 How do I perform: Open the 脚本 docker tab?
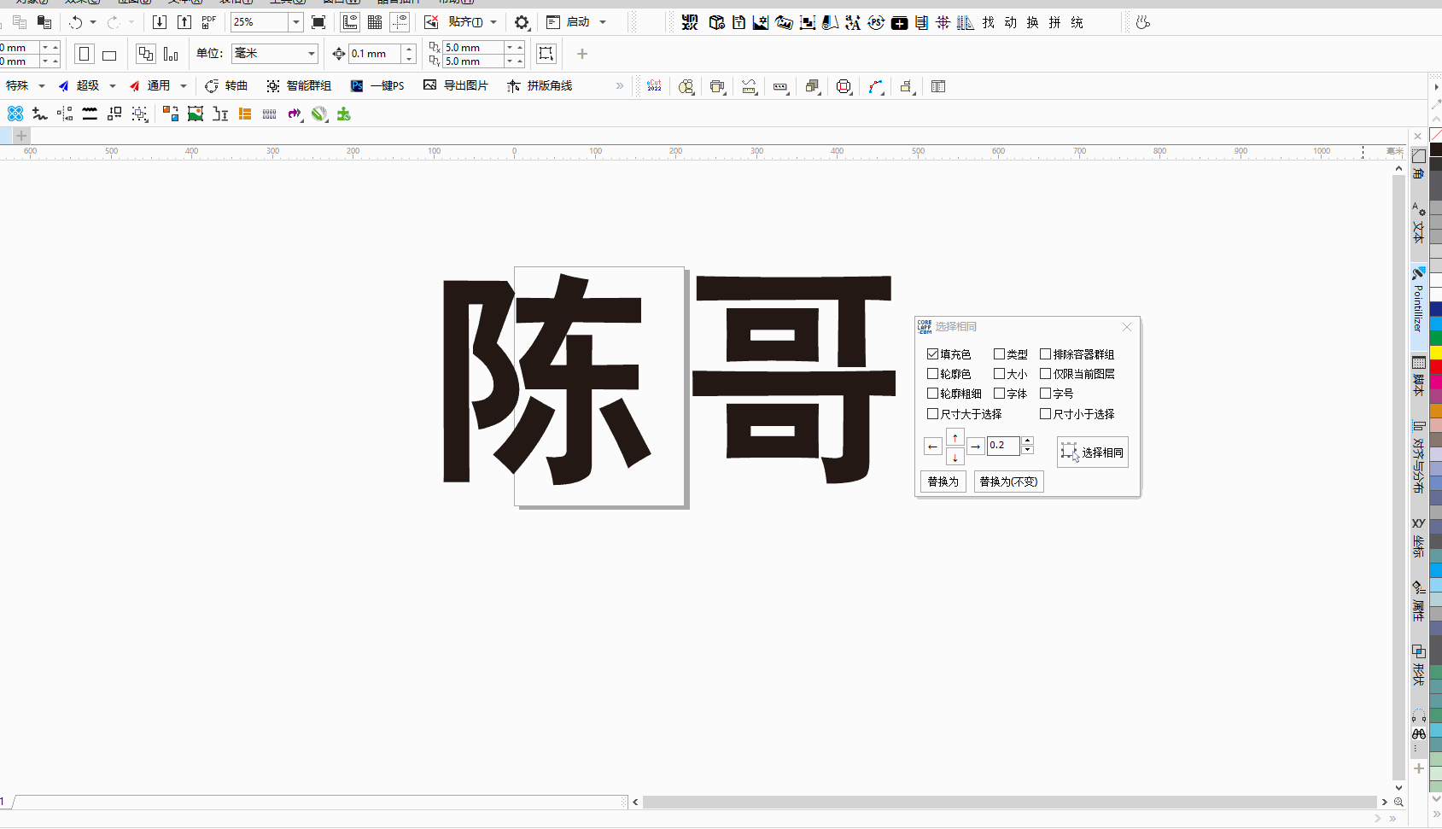point(1418,377)
